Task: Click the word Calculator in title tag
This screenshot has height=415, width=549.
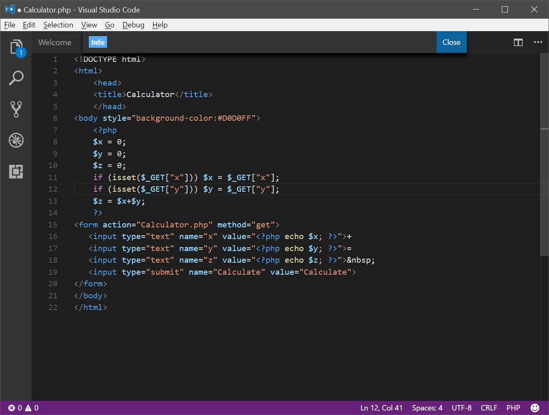Action: [150, 95]
